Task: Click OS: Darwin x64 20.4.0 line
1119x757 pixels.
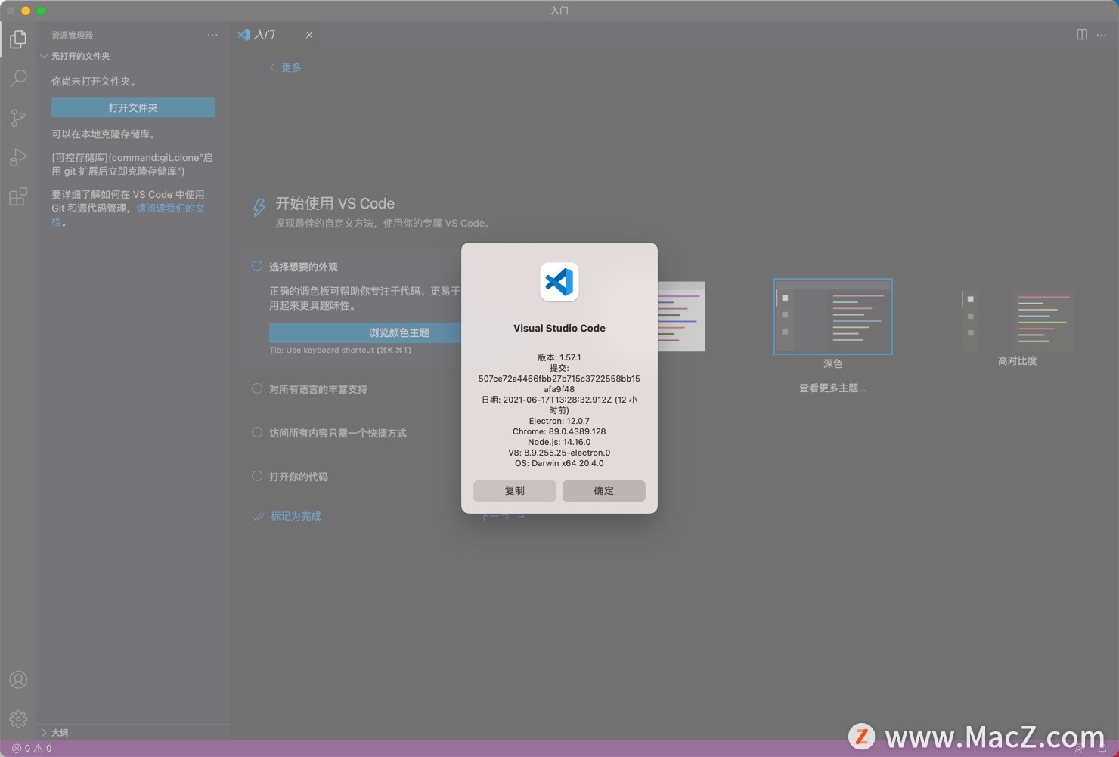Action: click(559, 463)
